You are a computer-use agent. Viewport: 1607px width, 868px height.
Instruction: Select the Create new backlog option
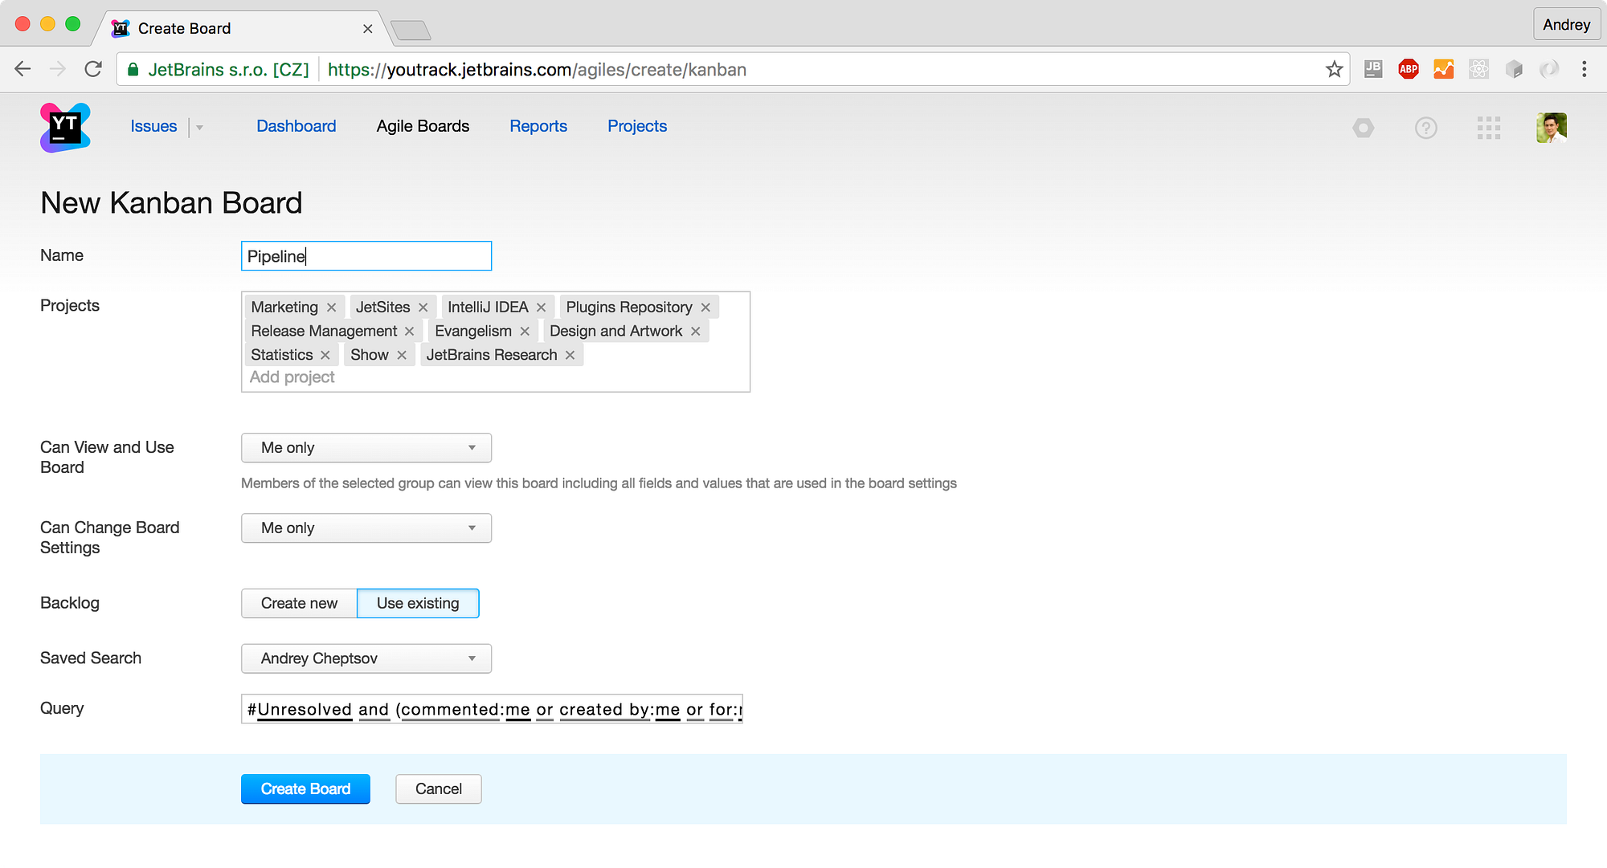299,603
